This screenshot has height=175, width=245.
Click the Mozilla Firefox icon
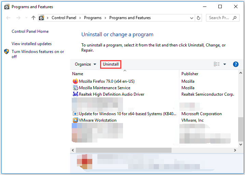pos(75,81)
